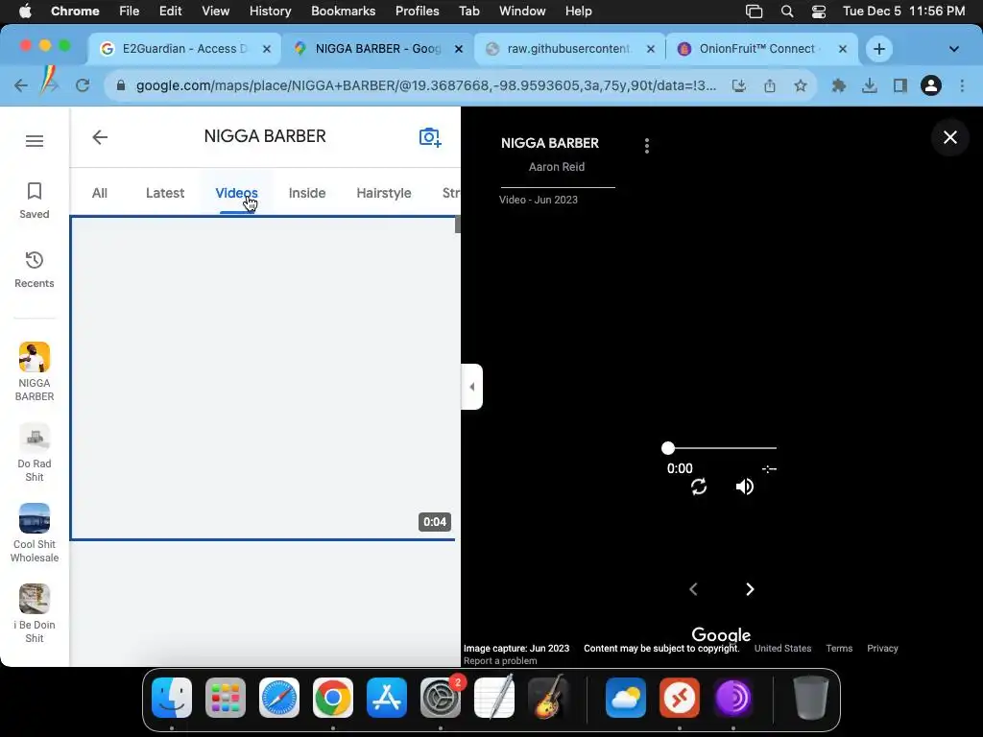The height and width of the screenshot is (737, 983).
Task: Open Safari from the Dock
Action: [x=279, y=699]
